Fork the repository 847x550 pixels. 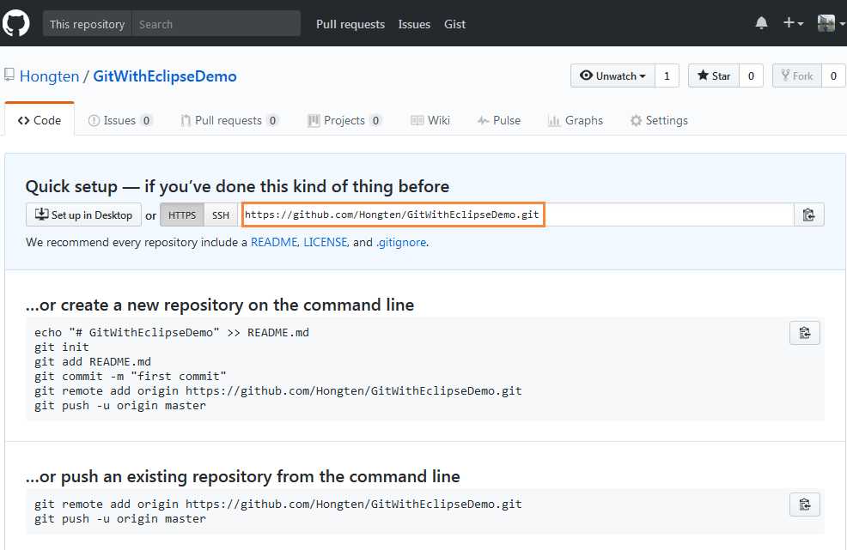point(797,76)
